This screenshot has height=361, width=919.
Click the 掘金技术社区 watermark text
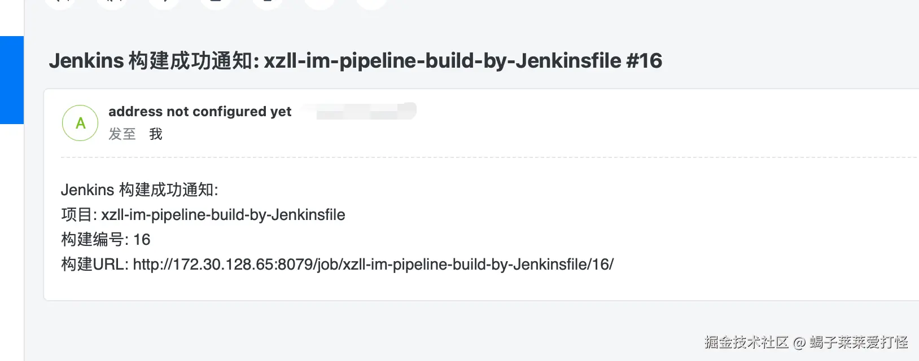pos(746,342)
